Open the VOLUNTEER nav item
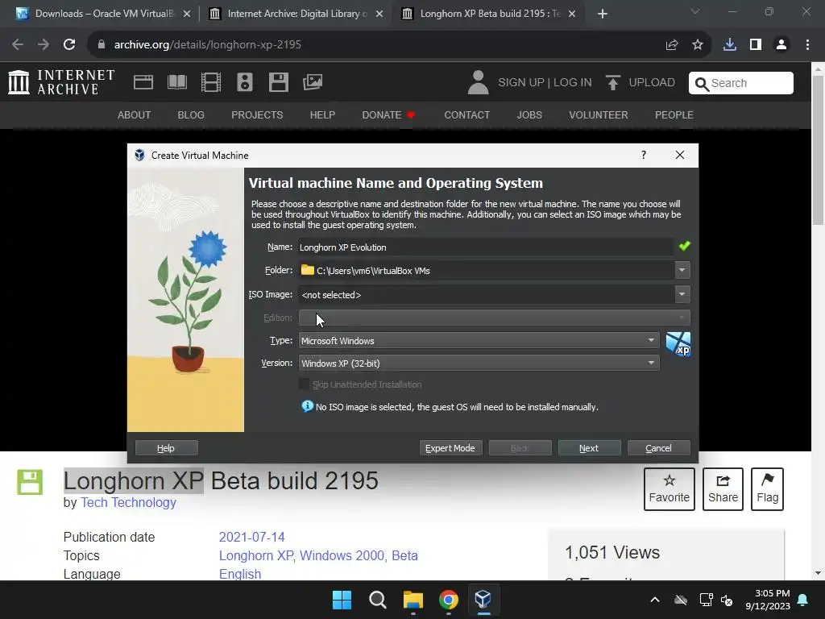This screenshot has width=825, height=619. [x=599, y=114]
